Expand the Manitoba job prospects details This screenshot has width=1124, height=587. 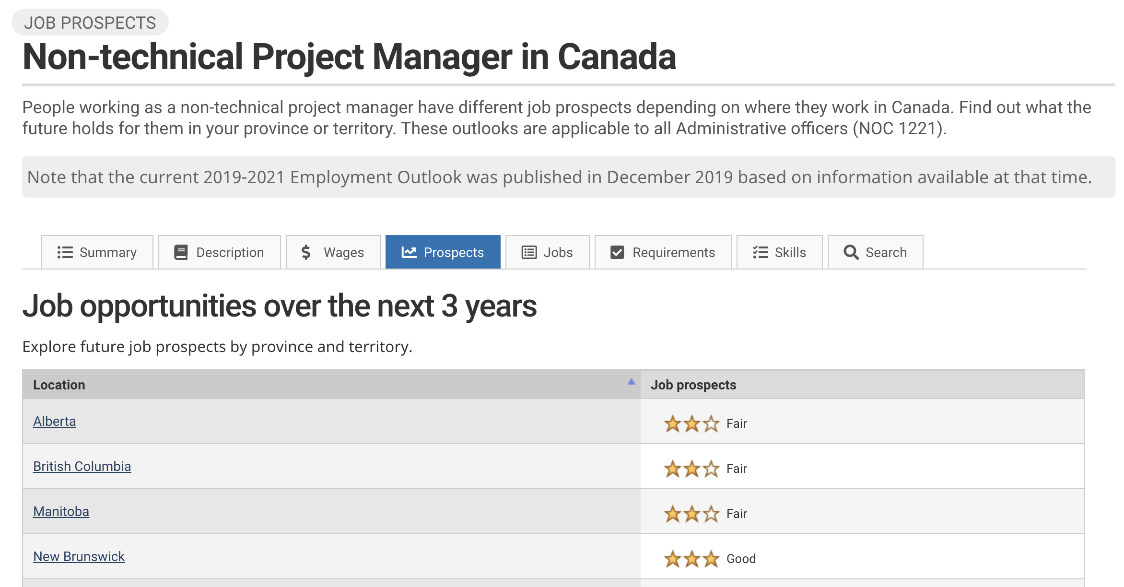pyautogui.click(x=60, y=511)
